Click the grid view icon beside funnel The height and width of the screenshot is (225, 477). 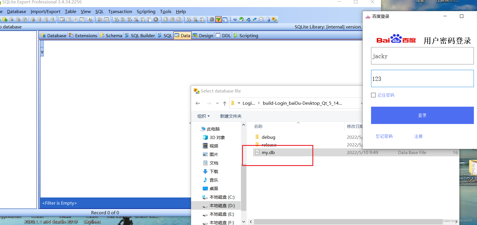pos(225,19)
